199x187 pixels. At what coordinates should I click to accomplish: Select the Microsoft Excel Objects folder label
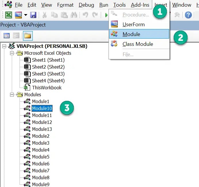click(48, 53)
